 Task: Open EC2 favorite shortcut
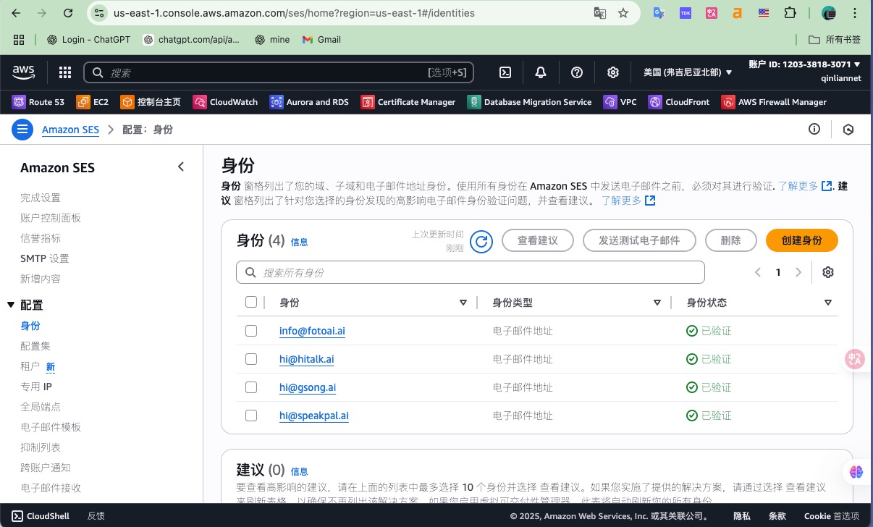point(93,102)
